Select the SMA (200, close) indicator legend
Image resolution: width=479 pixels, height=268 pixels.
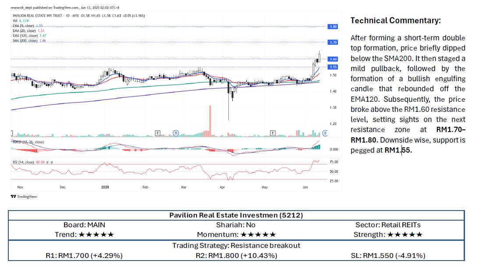[29, 41]
